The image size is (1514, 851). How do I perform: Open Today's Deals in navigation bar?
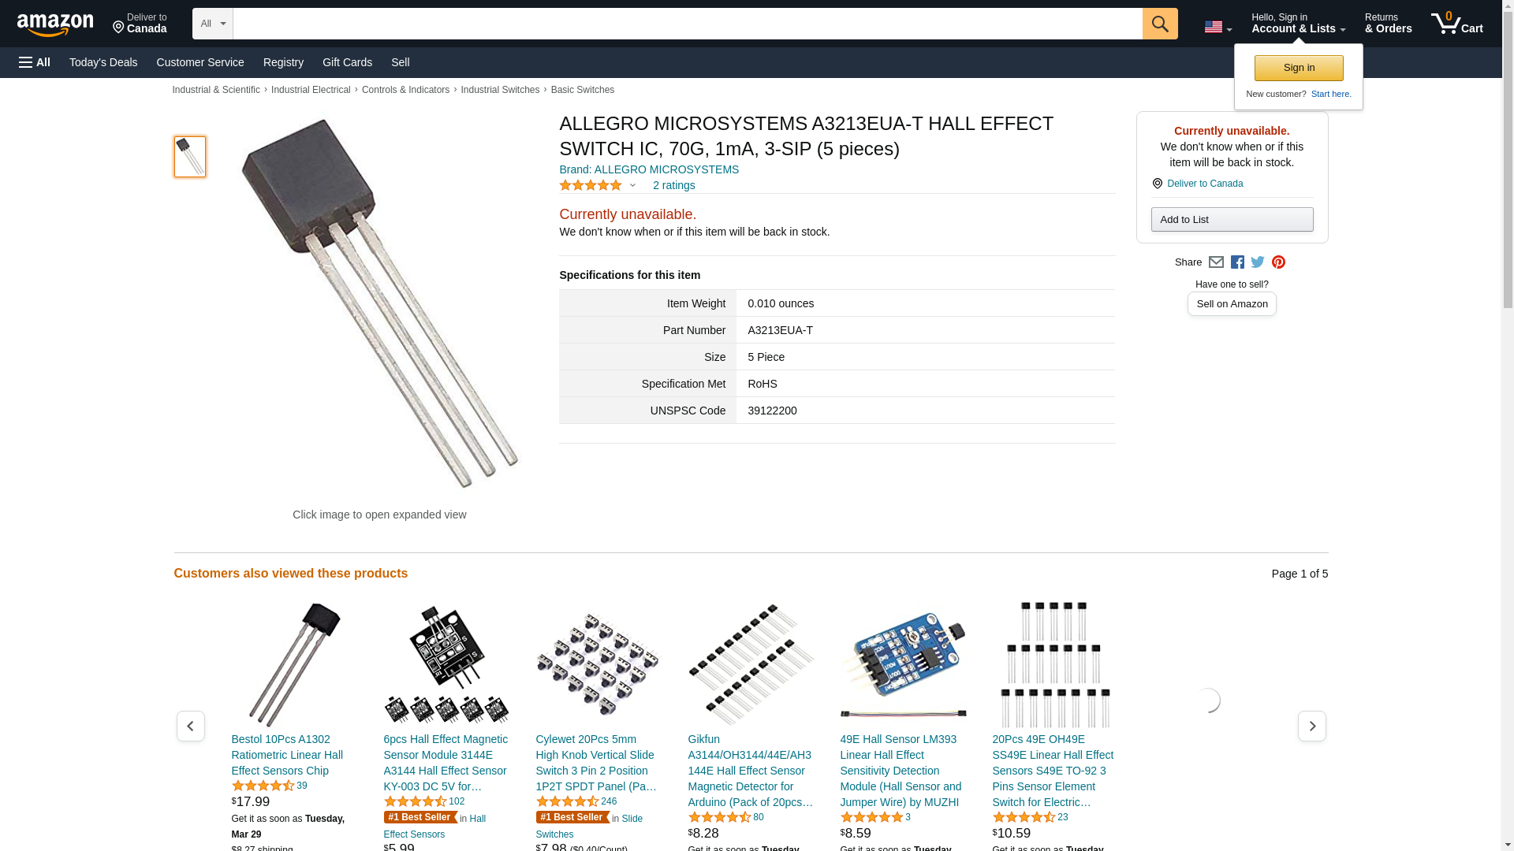[x=103, y=62]
